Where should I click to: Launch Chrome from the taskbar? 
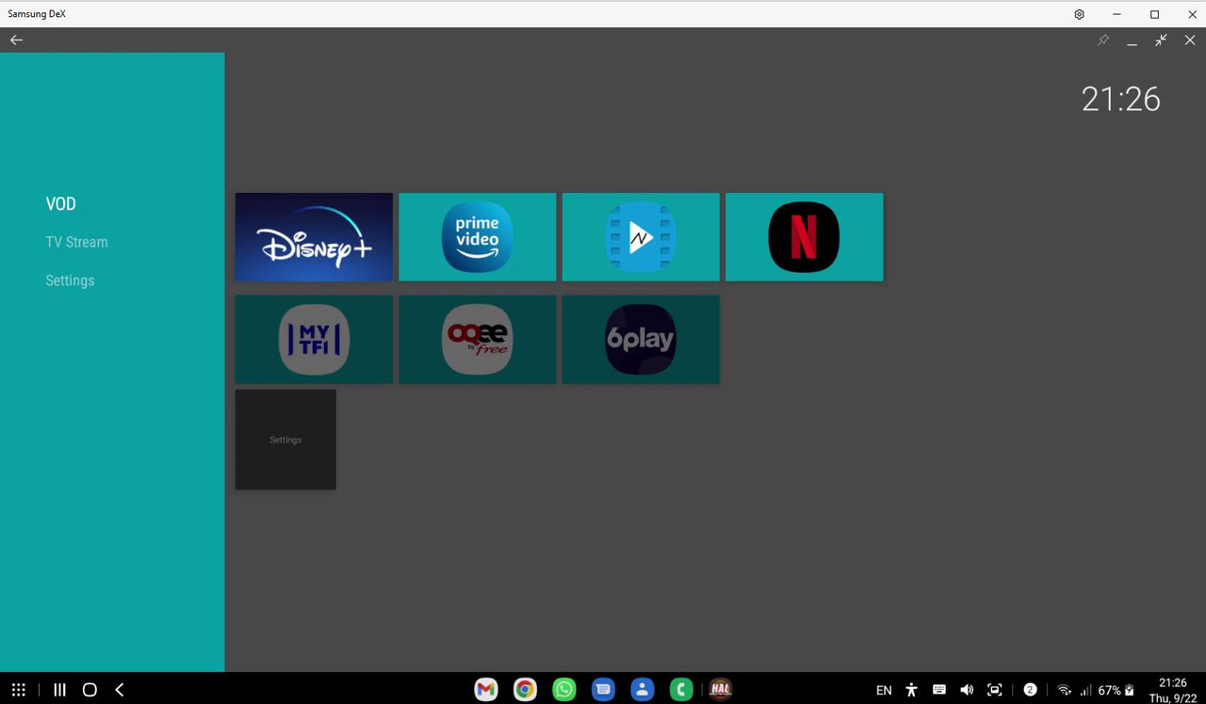[x=525, y=690]
